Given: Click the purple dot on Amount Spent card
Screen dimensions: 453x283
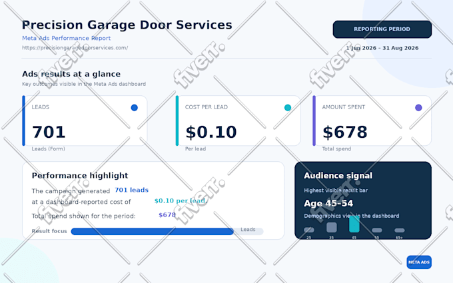Looking at the screenshot, I should (418, 108).
